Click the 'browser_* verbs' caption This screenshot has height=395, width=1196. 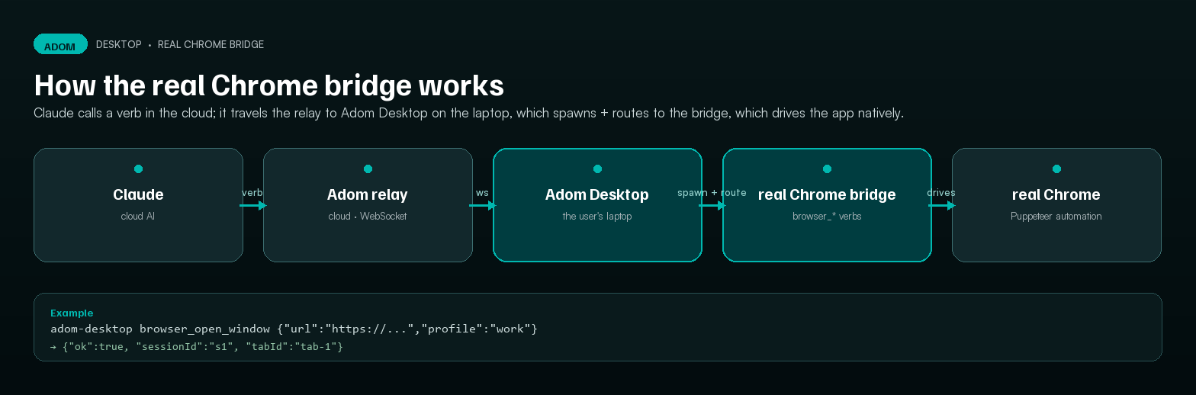pos(827,217)
